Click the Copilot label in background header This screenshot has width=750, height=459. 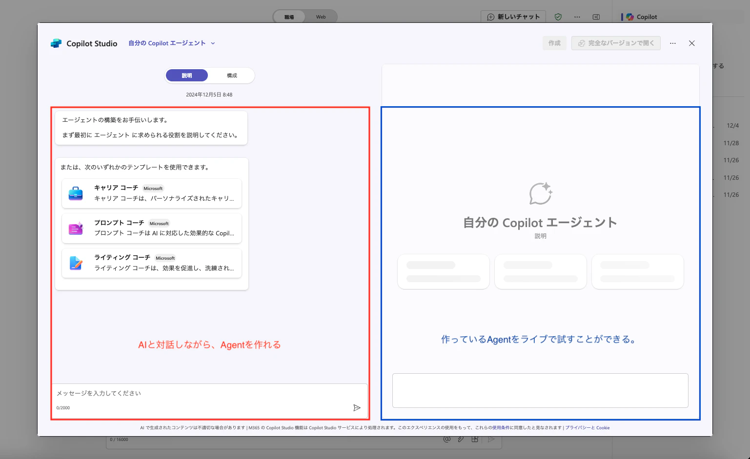(647, 17)
